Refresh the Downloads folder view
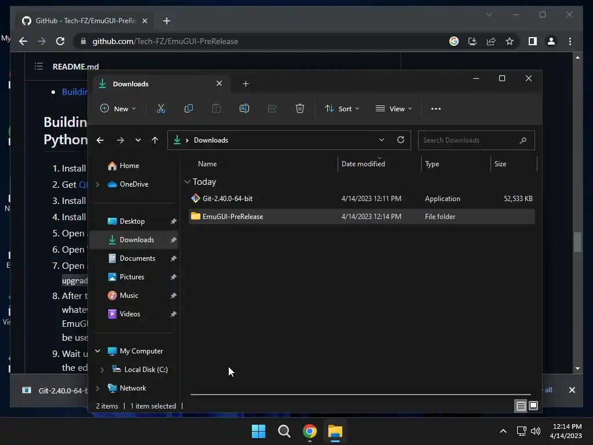593x445 pixels. [401, 140]
